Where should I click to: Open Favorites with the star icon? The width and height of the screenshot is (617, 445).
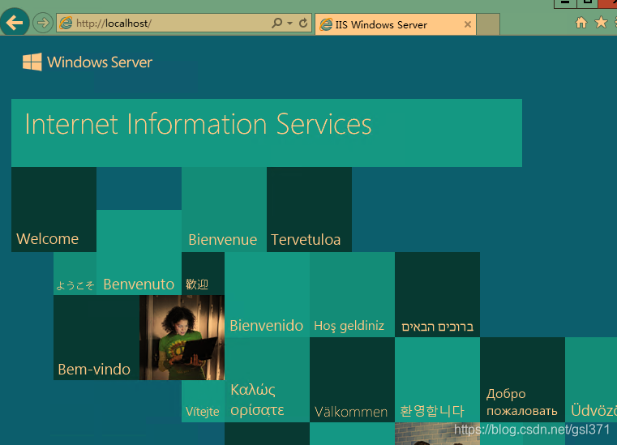(601, 23)
